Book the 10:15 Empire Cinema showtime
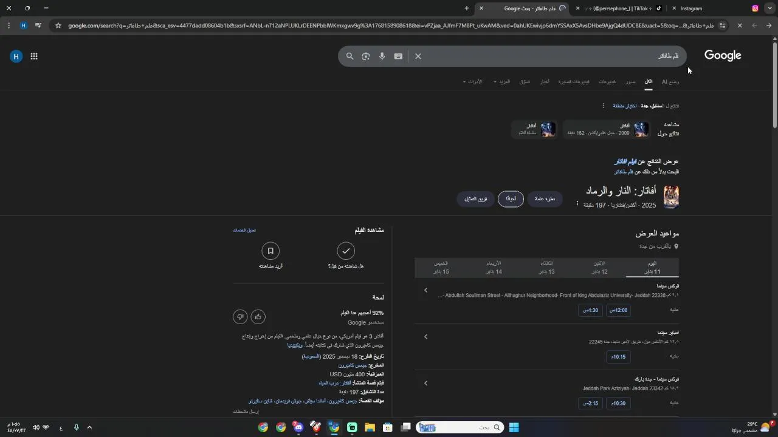The height and width of the screenshot is (437, 778). click(x=618, y=357)
